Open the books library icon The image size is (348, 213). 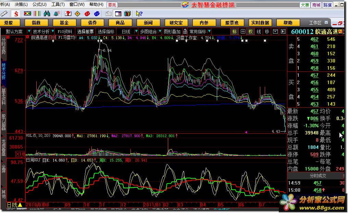point(127,14)
